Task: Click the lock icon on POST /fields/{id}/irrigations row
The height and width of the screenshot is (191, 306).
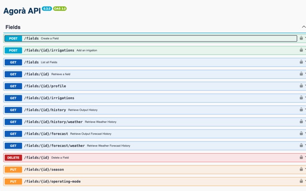Action: click(301, 50)
